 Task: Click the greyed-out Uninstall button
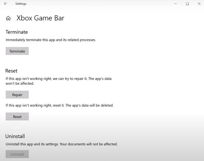pyautogui.click(x=17, y=154)
